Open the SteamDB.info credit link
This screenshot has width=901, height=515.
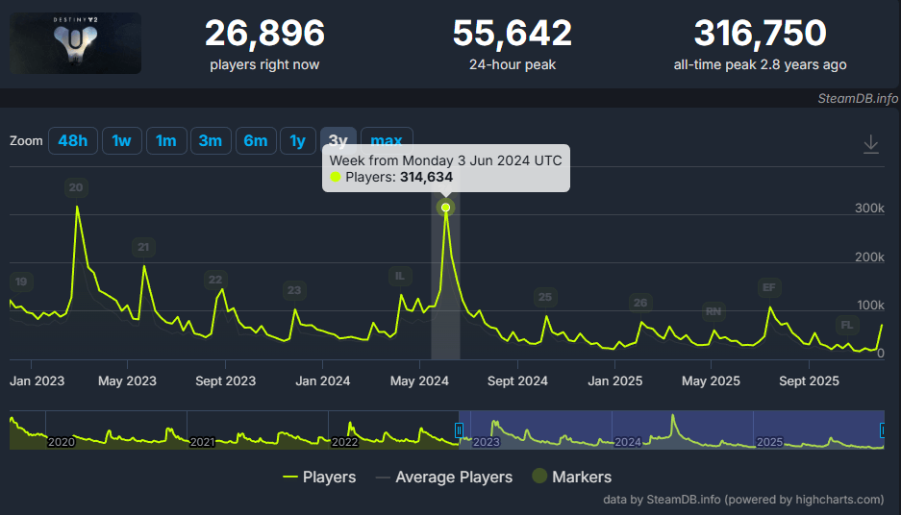tap(858, 98)
